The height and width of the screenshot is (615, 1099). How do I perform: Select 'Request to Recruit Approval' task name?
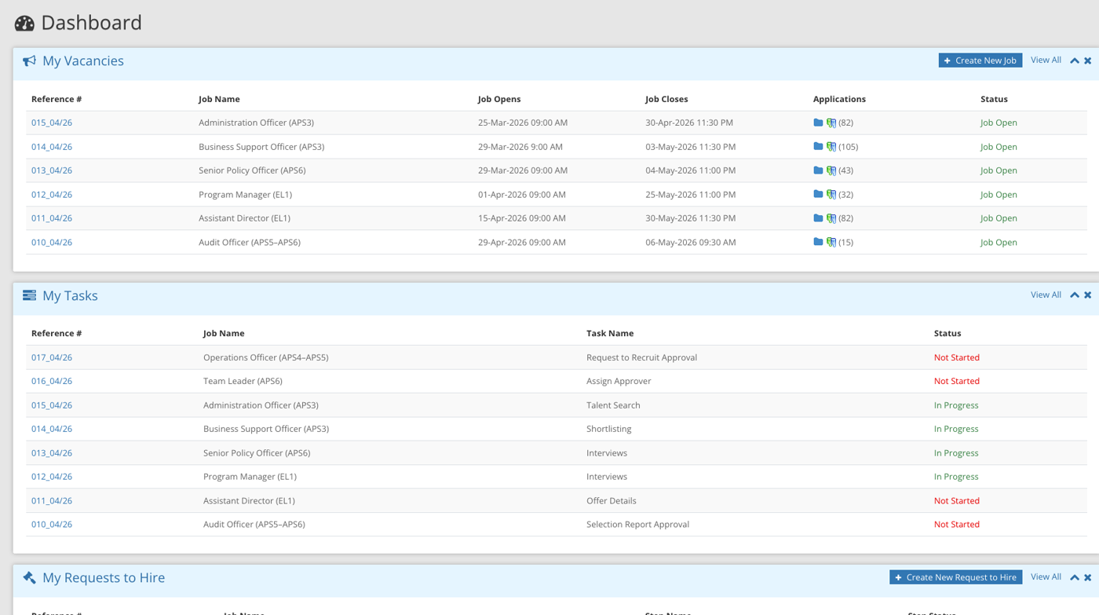pos(641,357)
